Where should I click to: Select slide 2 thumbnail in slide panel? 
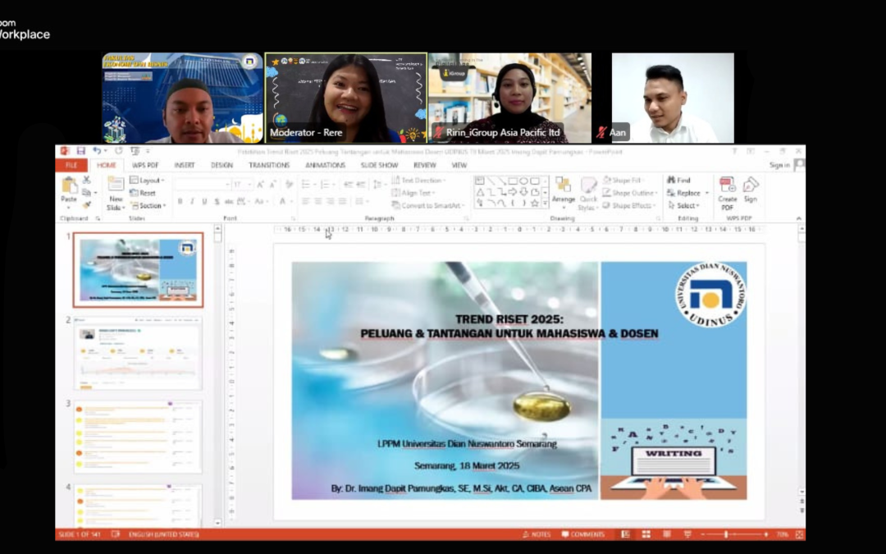pos(139,353)
